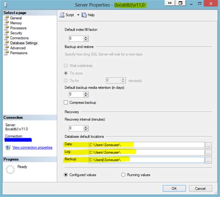Click the OK button

coord(174,189)
